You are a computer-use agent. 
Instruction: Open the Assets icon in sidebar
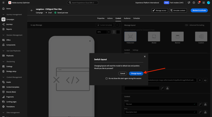click(3, 82)
